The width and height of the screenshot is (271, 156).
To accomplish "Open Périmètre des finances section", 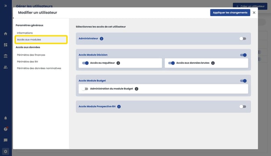I will click(x=31, y=55).
